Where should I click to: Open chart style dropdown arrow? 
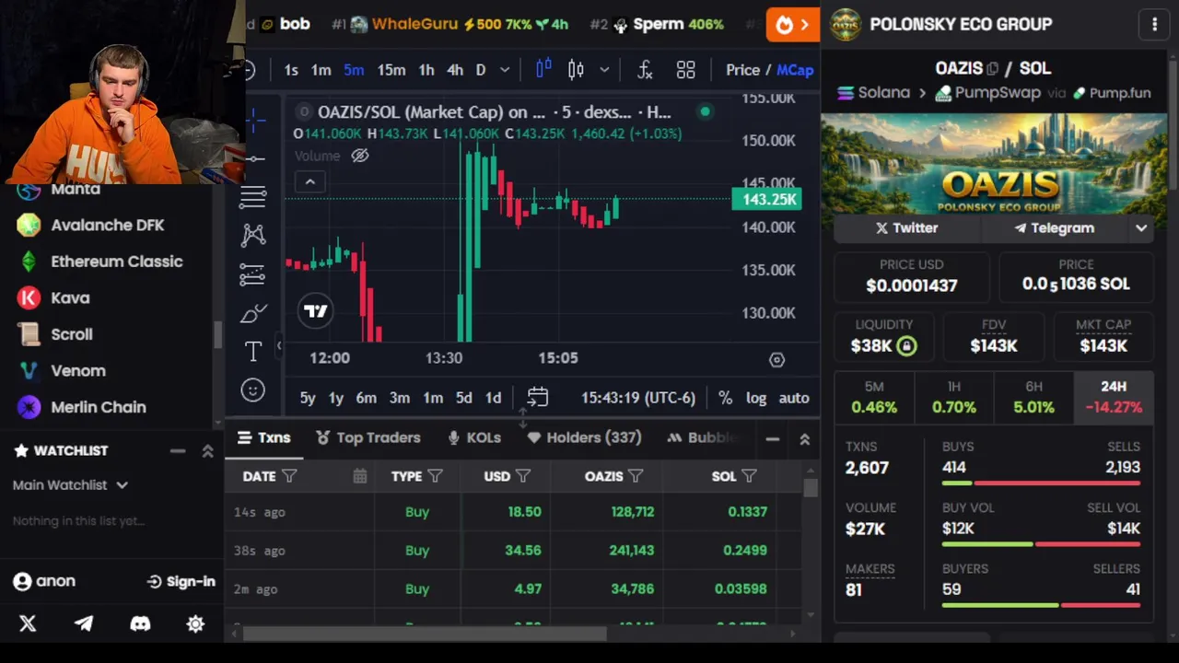tap(604, 70)
